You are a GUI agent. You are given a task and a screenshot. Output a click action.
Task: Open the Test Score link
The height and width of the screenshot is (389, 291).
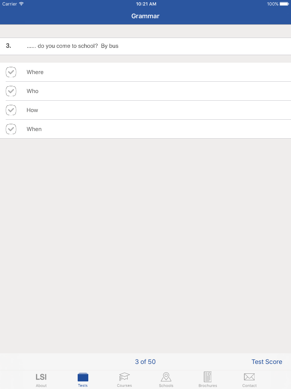pos(267,362)
